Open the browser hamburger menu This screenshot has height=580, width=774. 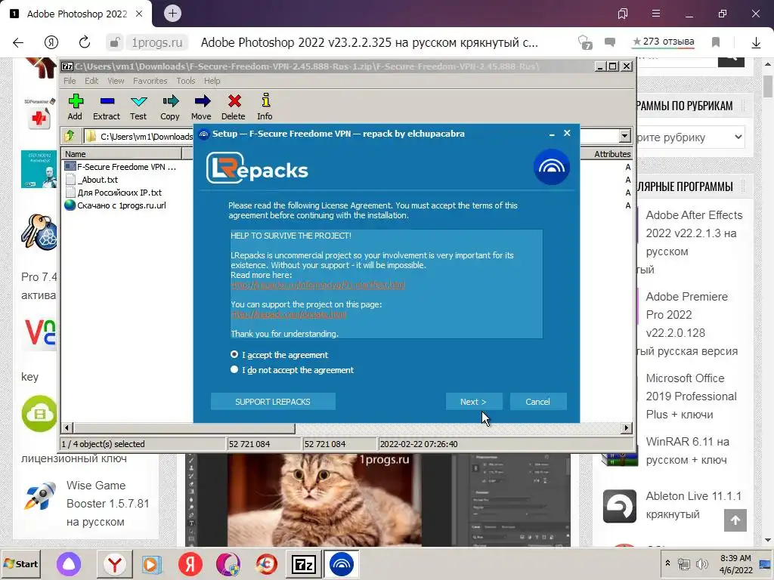pyautogui.click(x=656, y=14)
